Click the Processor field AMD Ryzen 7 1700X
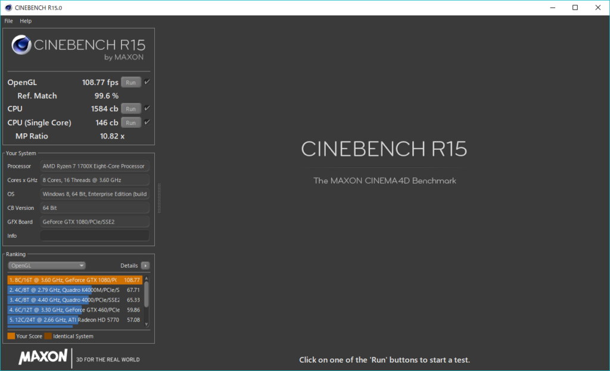This screenshot has height=371, width=610. click(x=95, y=166)
